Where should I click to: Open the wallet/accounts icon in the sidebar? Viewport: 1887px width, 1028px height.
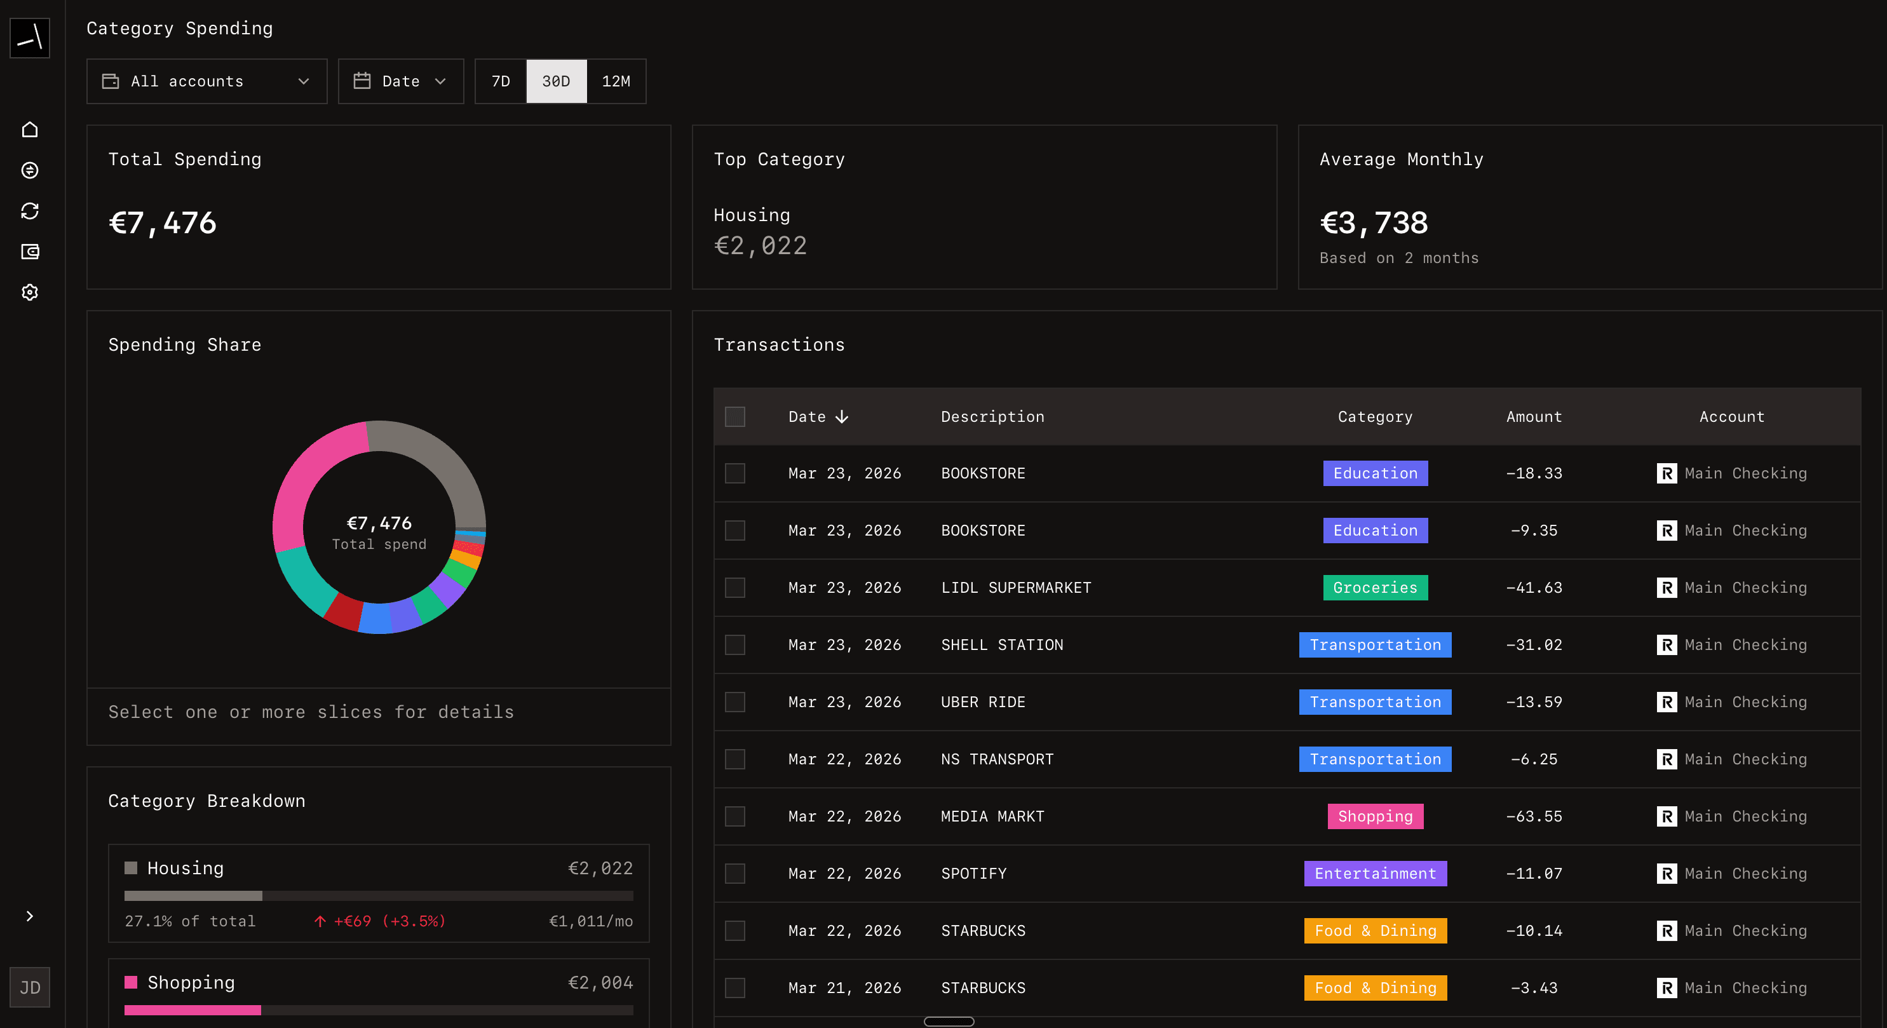pos(29,252)
